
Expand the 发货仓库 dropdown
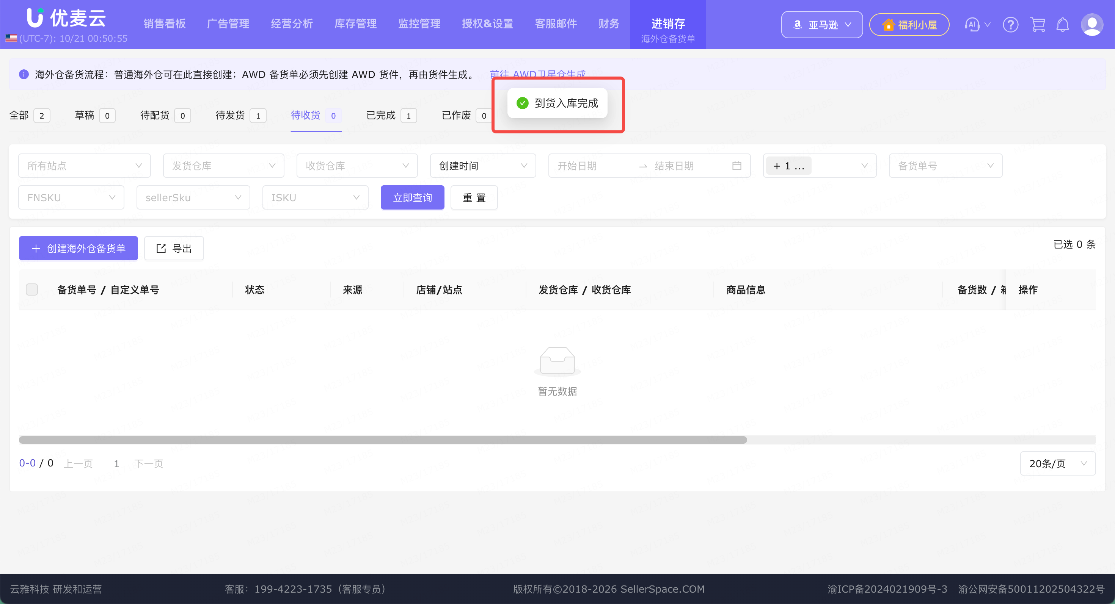[223, 166]
